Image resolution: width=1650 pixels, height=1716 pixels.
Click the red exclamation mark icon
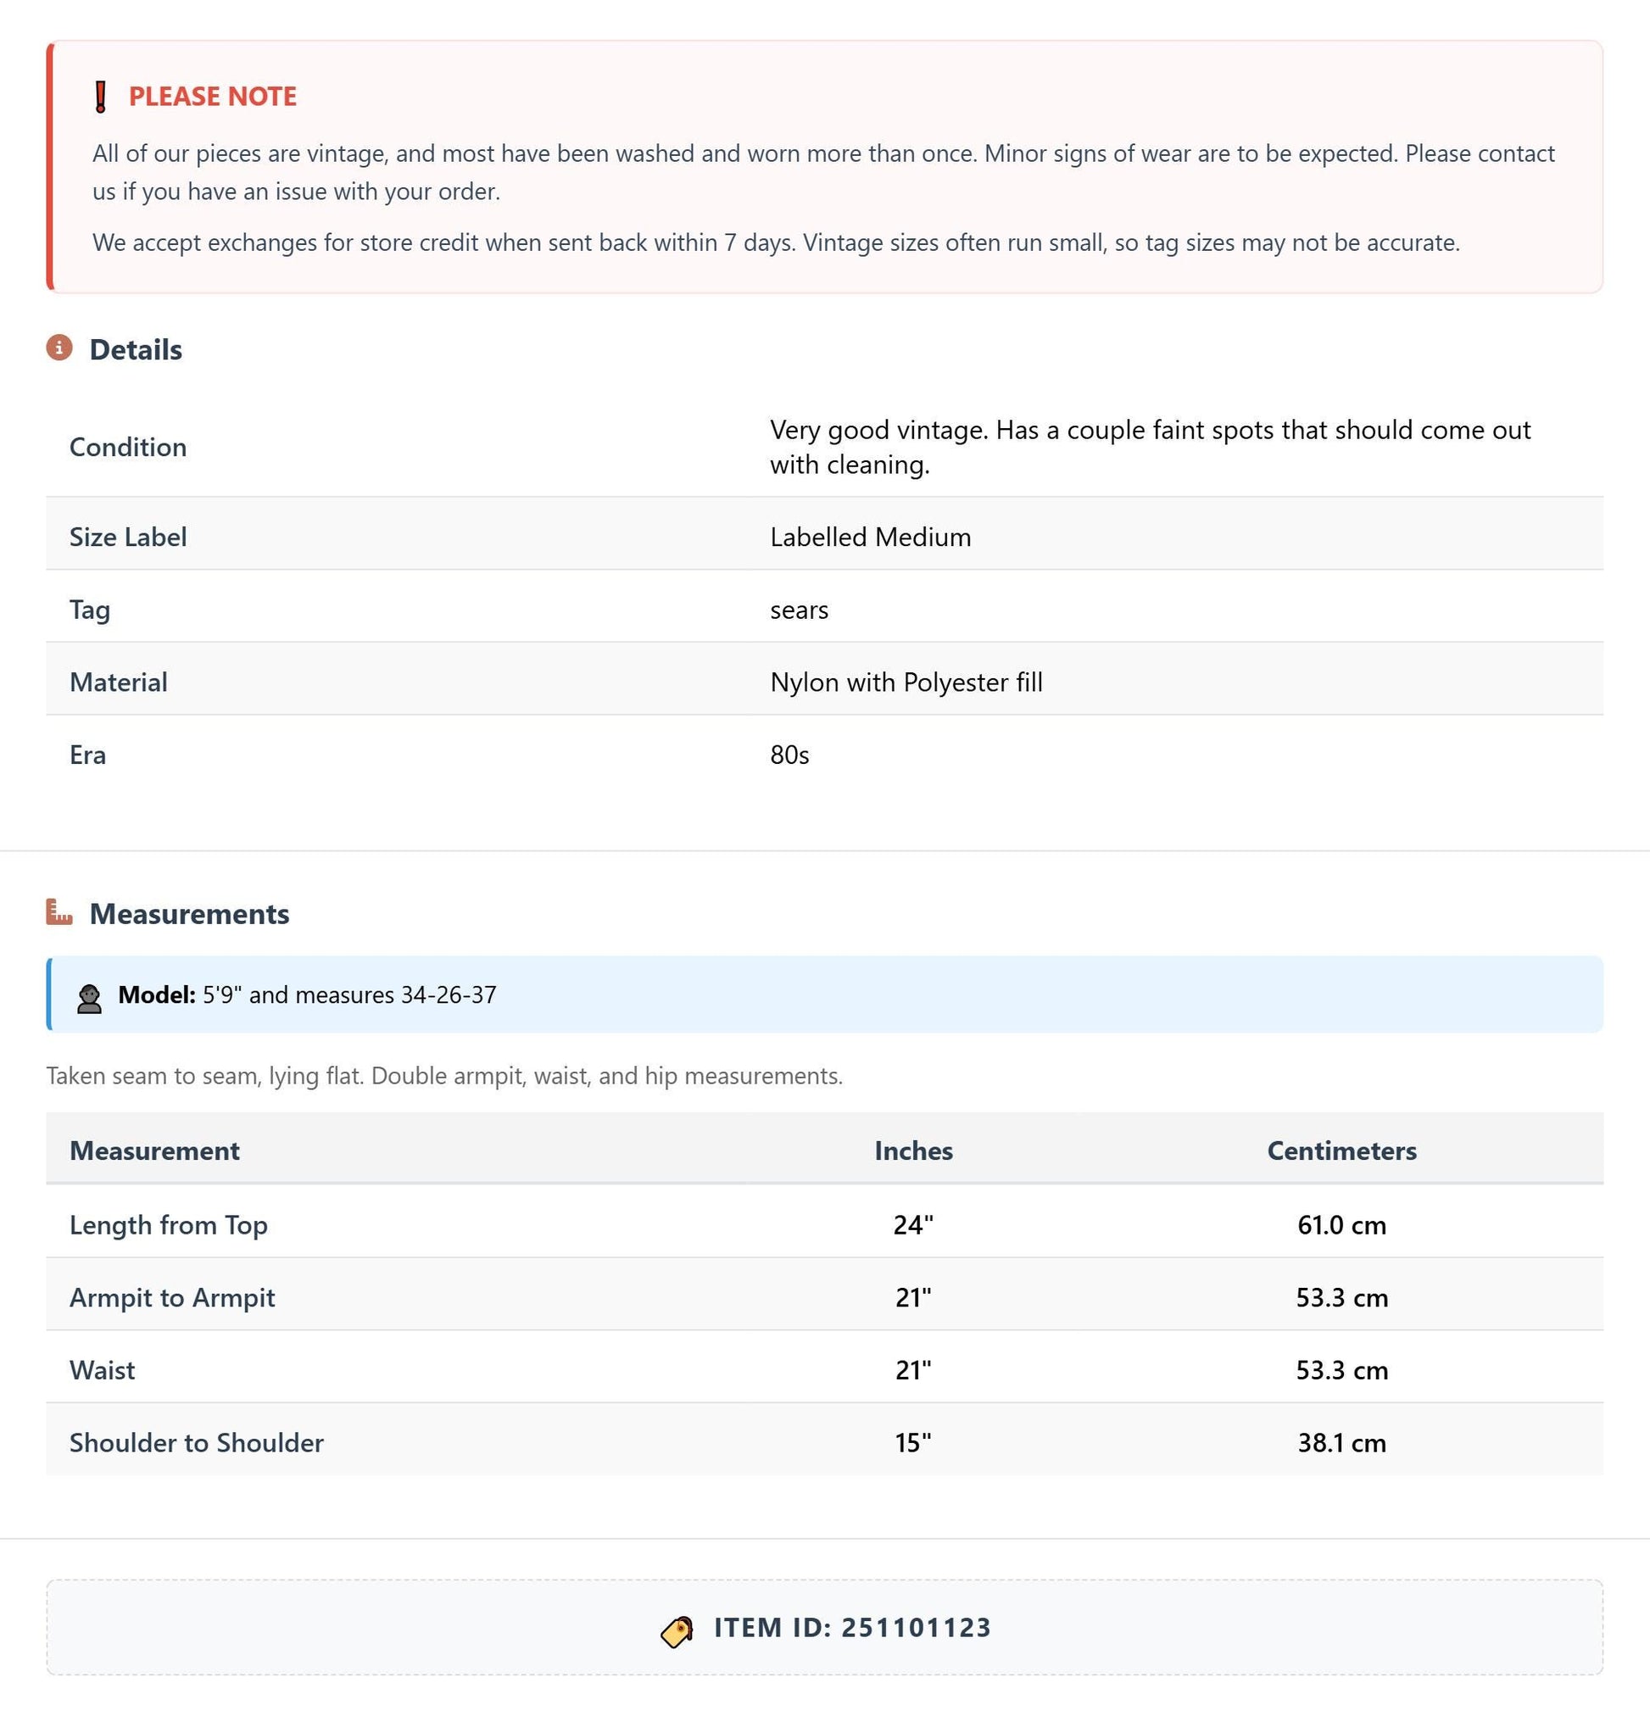101,97
